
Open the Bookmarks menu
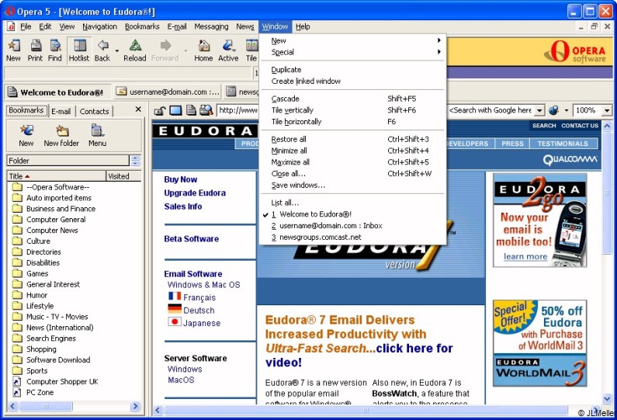tap(142, 26)
